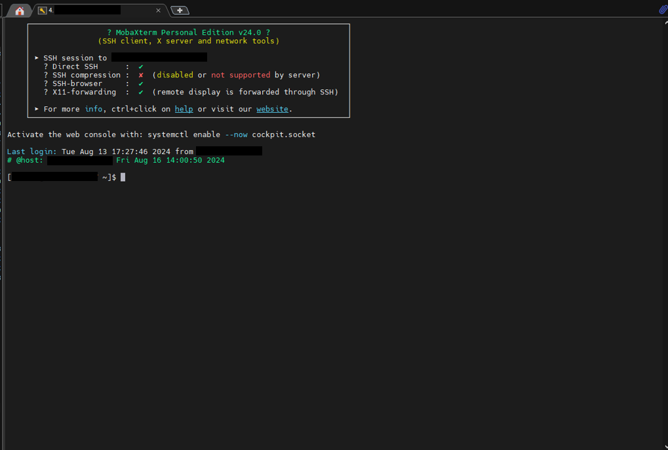This screenshot has height=450, width=668.
Task: Click the "SSH compression" line label
Action: pos(87,75)
